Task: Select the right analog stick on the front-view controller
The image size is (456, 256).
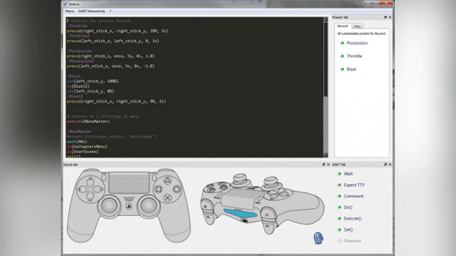Action: (149, 205)
